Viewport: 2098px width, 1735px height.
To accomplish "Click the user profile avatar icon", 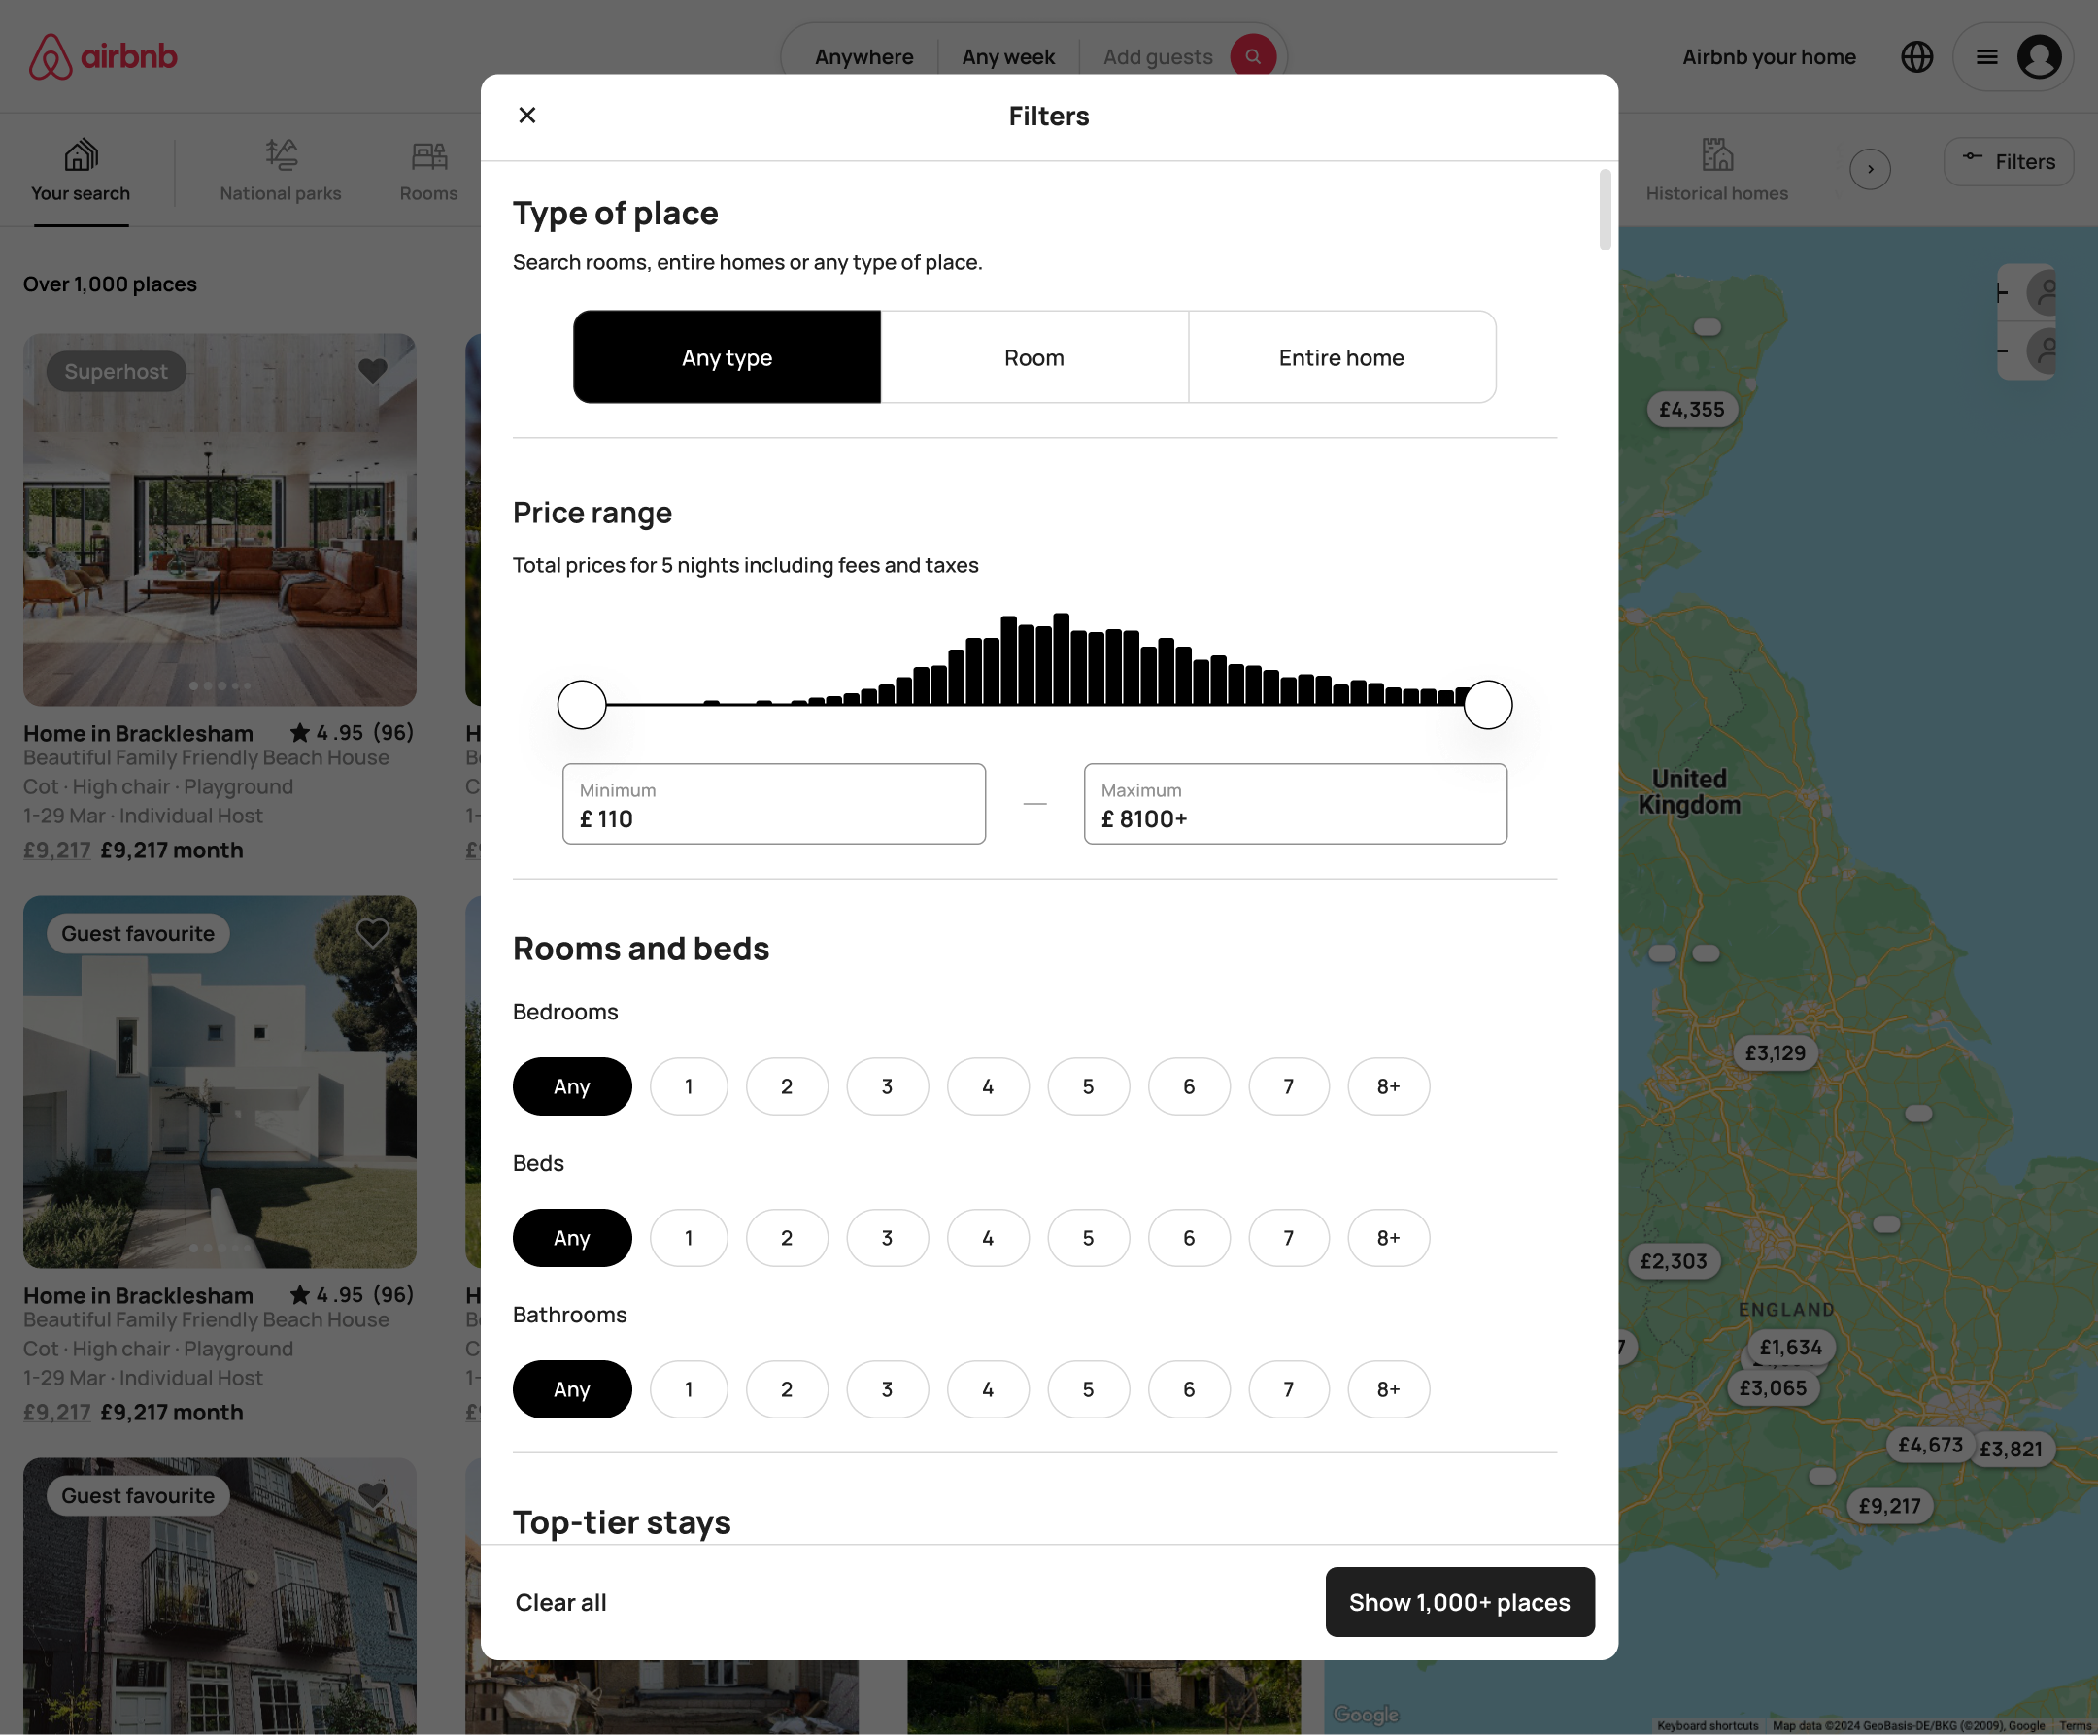I will 2039,57.
